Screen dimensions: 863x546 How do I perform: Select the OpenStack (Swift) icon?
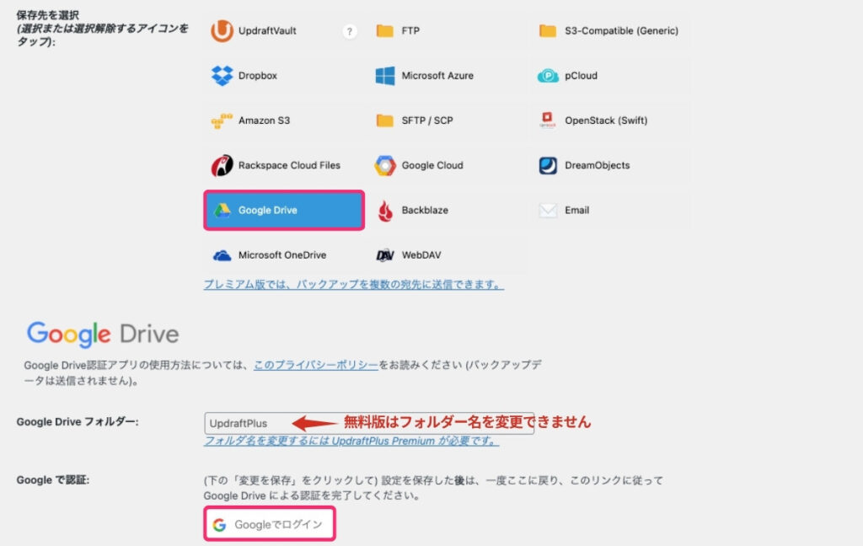tap(547, 120)
